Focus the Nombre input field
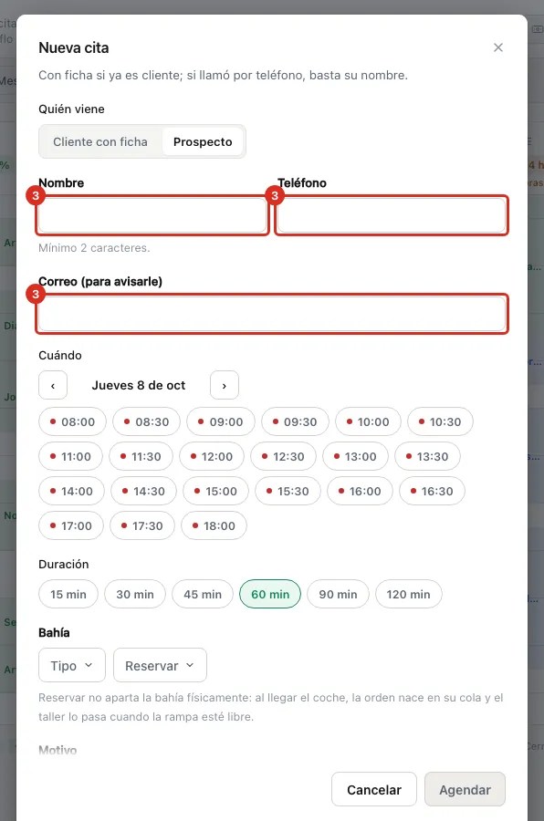 pyautogui.click(x=152, y=215)
